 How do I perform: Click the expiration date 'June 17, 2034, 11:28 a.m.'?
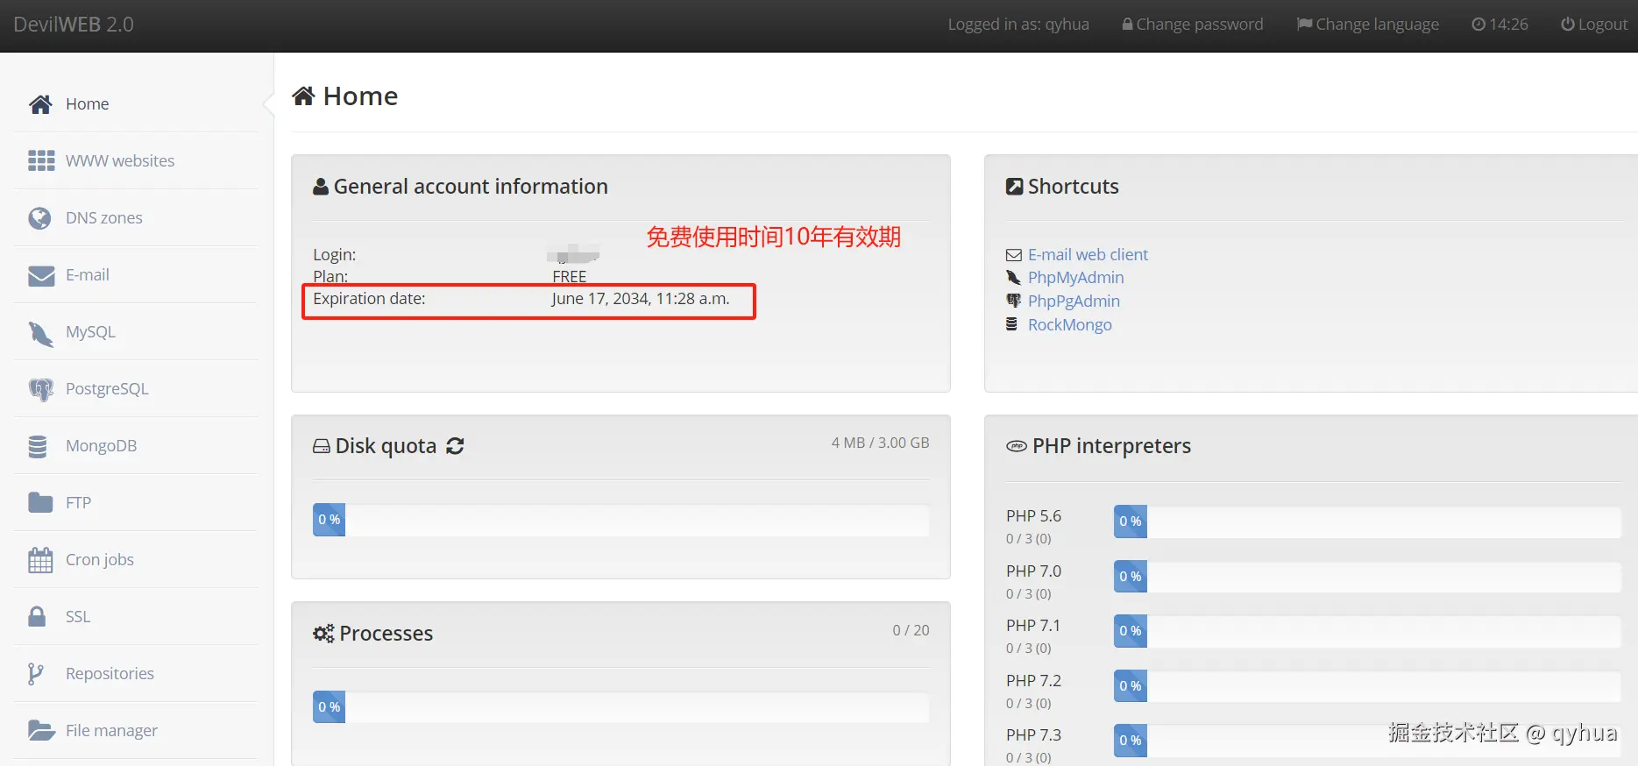[x=641, y=299]
